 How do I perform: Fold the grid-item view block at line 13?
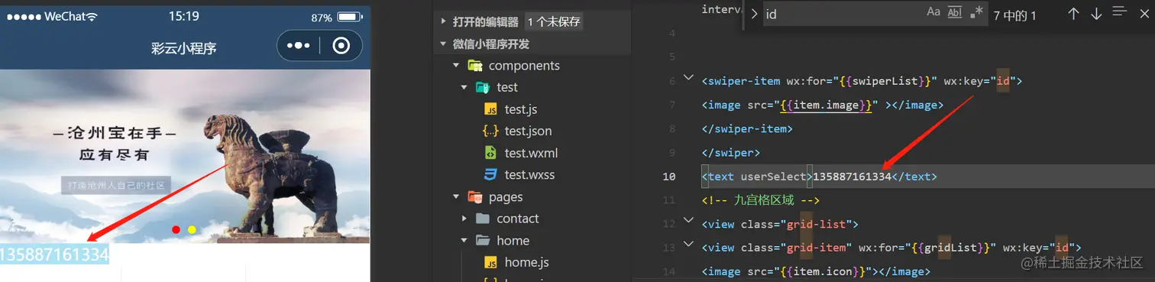[x=688, y=245]
